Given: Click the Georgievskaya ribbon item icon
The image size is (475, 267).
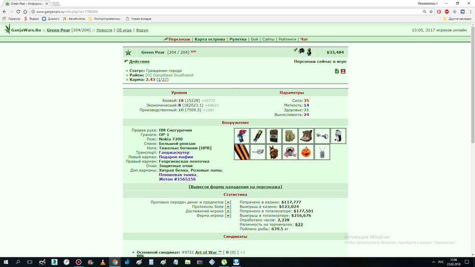Looking at the screenshot, I should point(242,152).
